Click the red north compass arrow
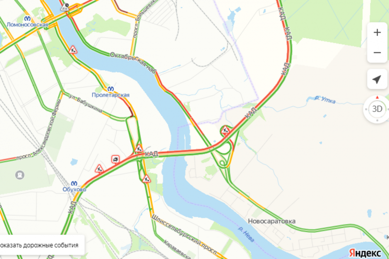Image resolution: width=389 pixels, height=259 pixels. 377,97
